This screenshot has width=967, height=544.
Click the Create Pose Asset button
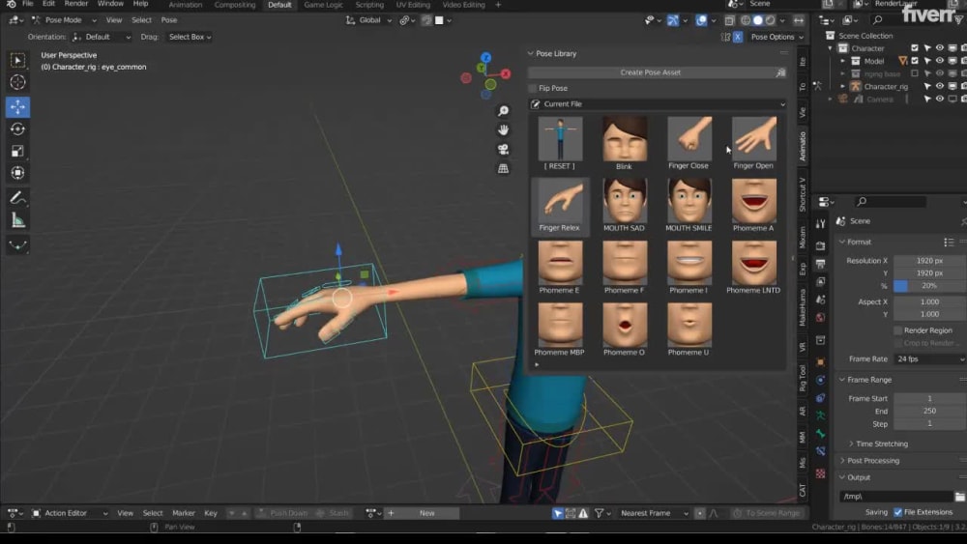[x=651, y=72]
